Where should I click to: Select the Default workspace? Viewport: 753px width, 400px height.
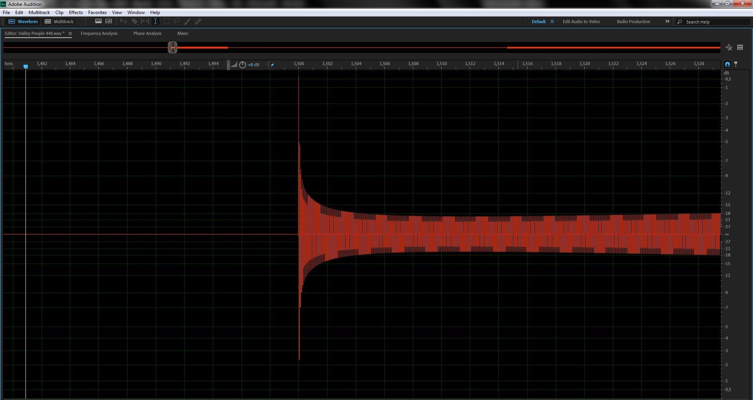(538, 22)
